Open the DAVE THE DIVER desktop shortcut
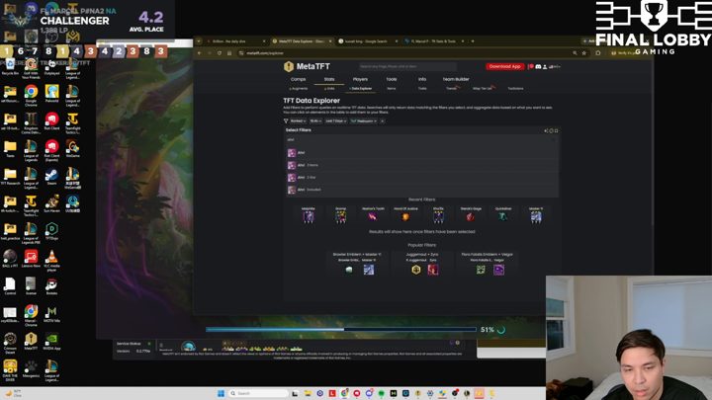Image resolution: width=712 pixels, height=400 pixels. tap(10, 371)
